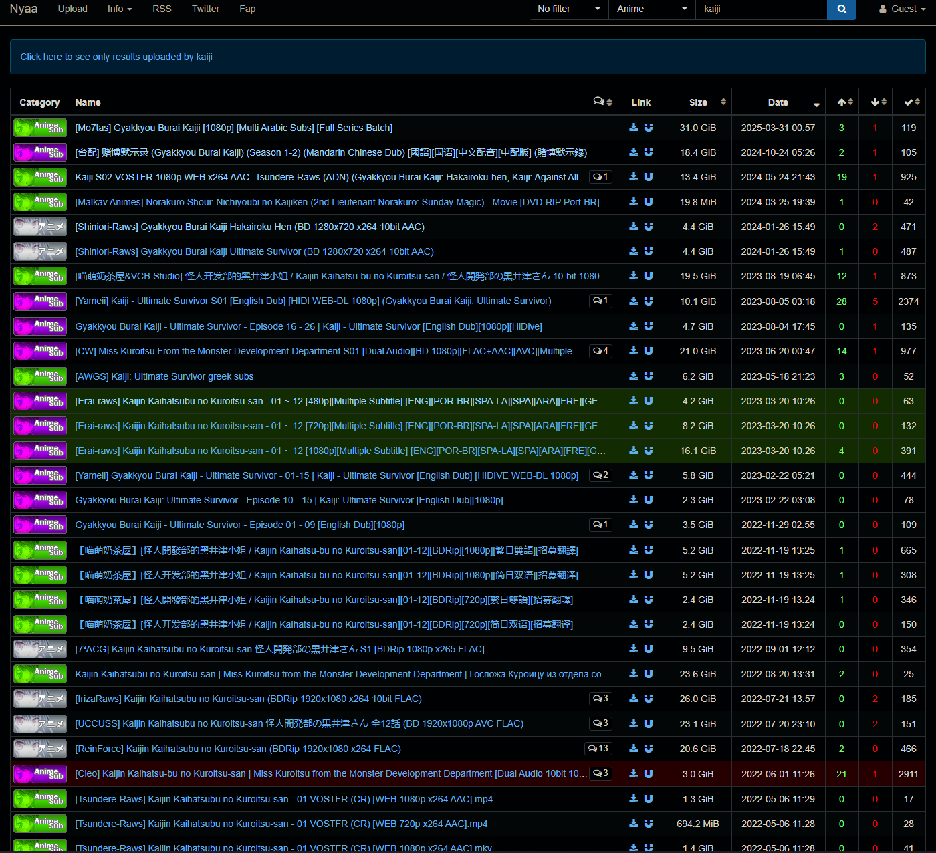Open comments for Yameii 01-15 HIDIVE torrent
The height and width of the screenshot is (853, 936).
600,475
